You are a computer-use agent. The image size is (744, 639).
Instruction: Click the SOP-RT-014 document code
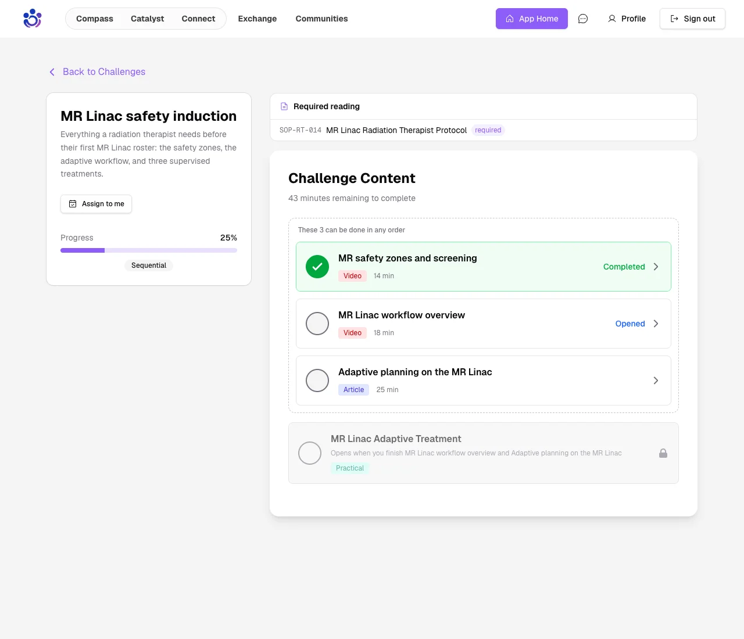301,130
